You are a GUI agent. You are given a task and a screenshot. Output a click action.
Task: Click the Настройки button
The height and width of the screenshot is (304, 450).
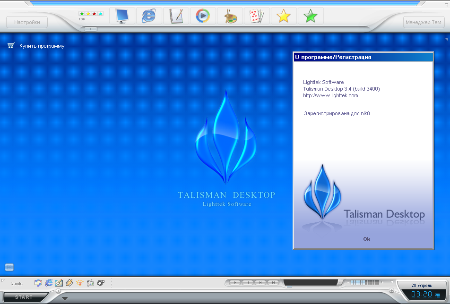(27, 22)
